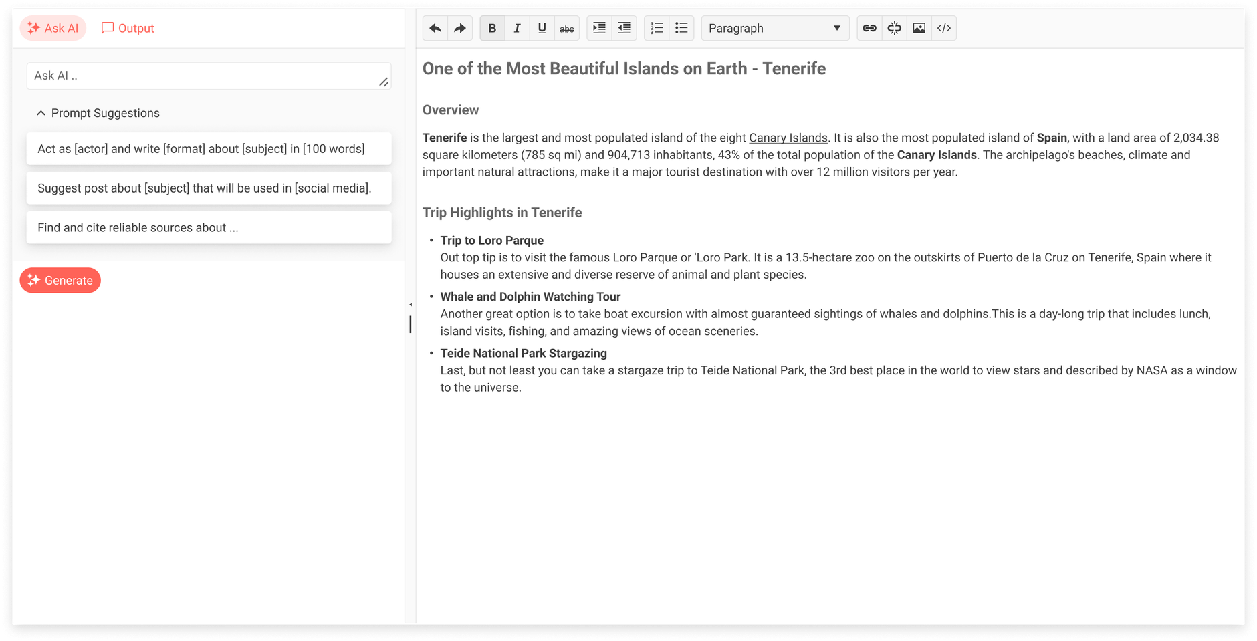The width and height of the screenshot is (1257, 641).
Task: Insert an image from the toolbar
Action: (x=919, y=28)
